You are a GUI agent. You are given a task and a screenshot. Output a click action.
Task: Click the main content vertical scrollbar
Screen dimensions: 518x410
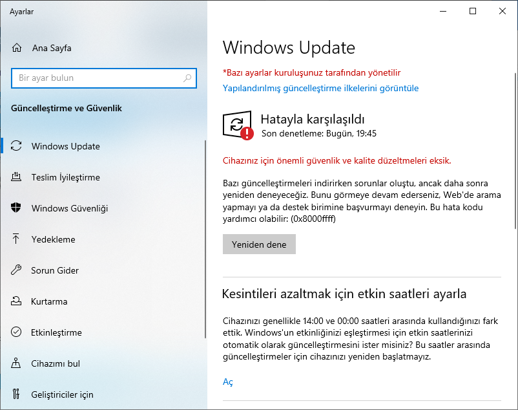(x=515, y=151)
